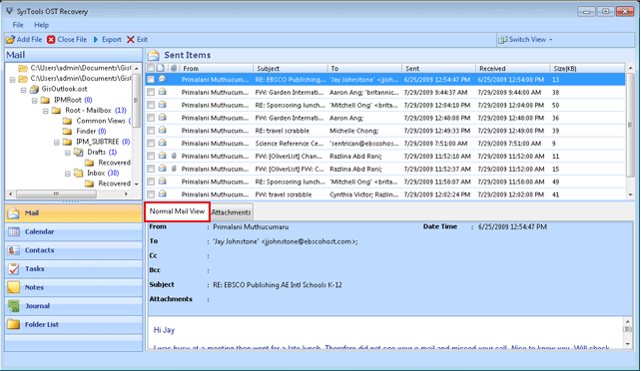
Task: Collapse the GisOutlook.ost tree node
Action: pos(24,90)
